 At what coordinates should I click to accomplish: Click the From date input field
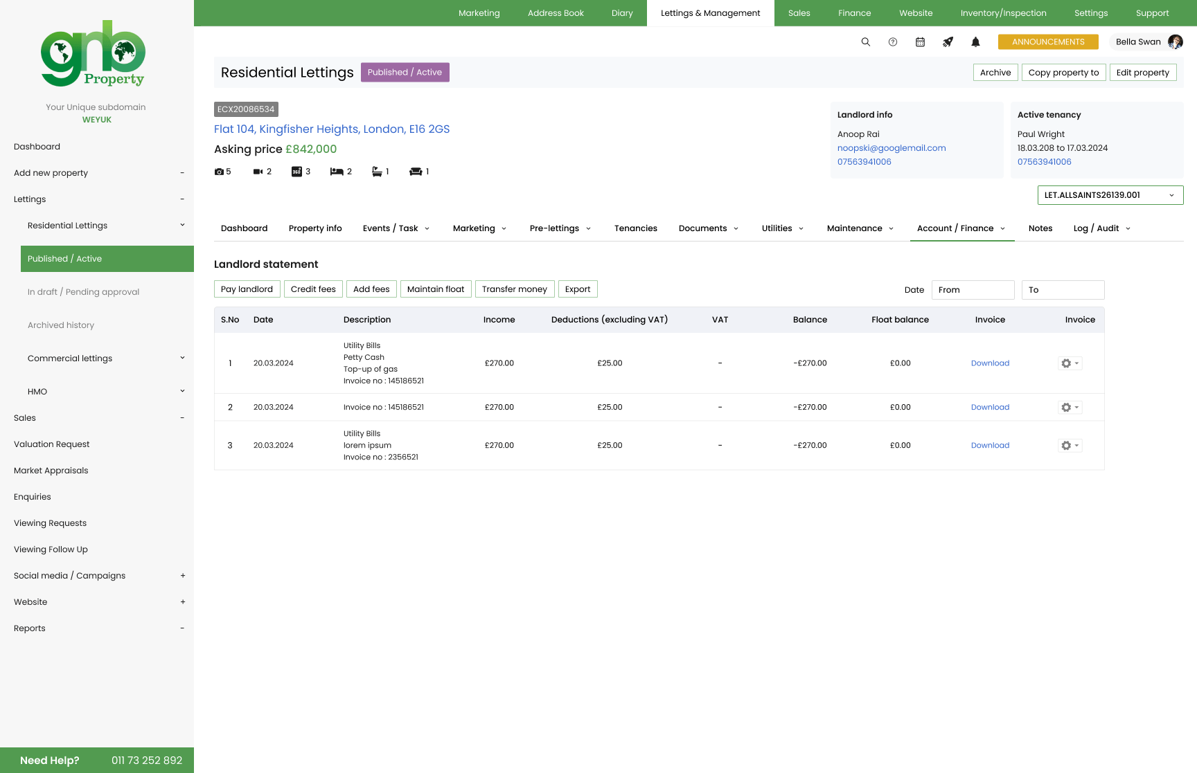tap(973, 290)
